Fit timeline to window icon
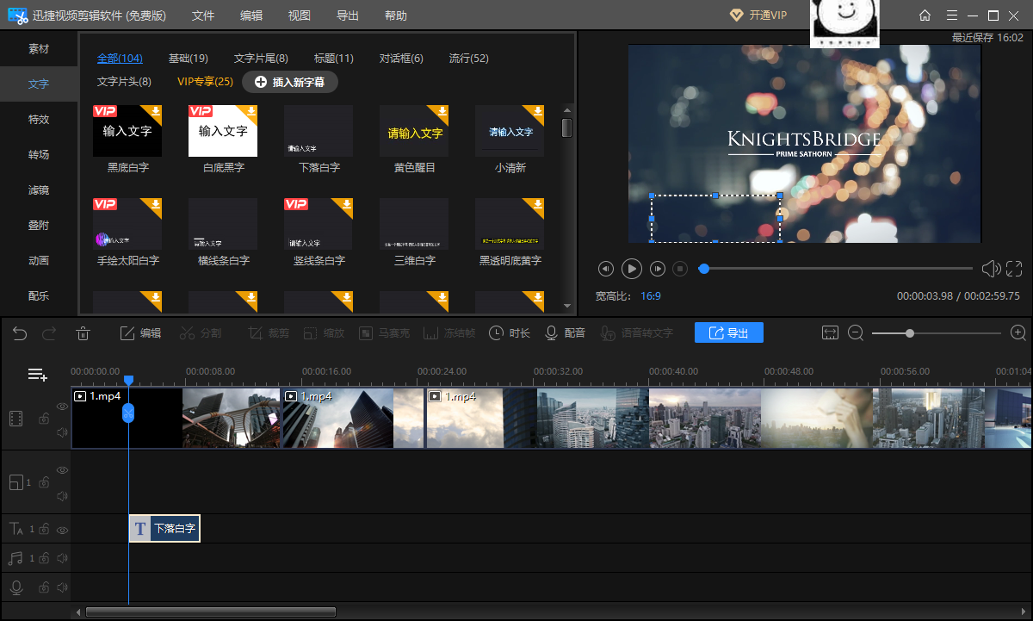 click(x=830, y=332)
